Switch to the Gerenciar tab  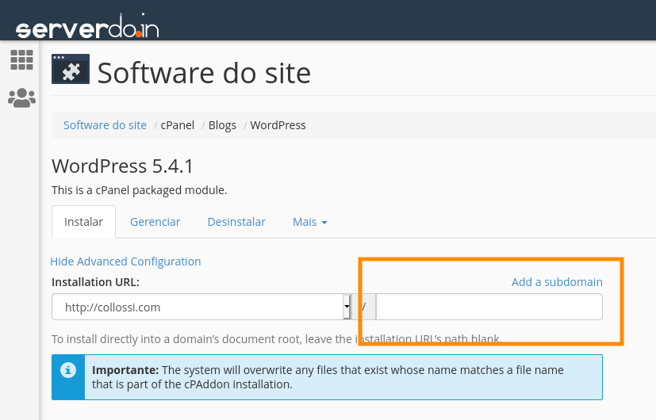point(155,222)
